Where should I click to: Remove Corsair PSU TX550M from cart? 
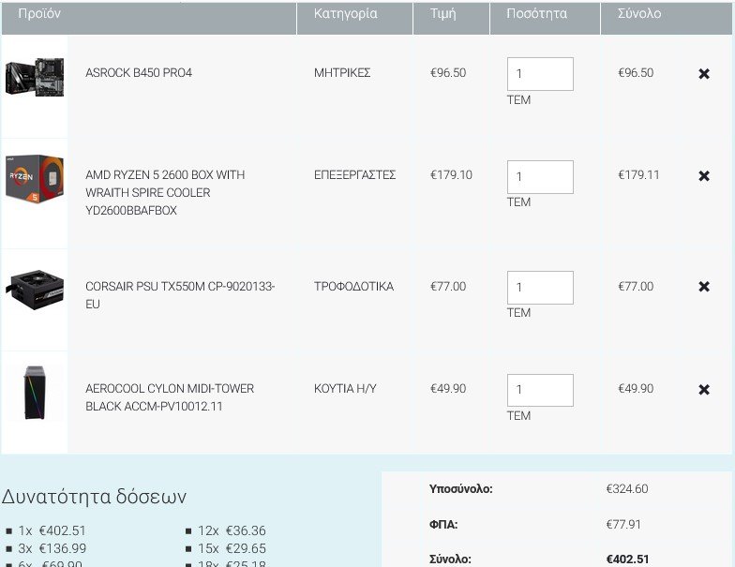[x=703, y=287]
